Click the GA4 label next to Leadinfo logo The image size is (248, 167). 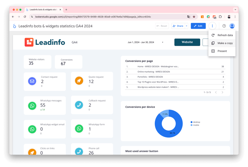click(x=74, y=43)
